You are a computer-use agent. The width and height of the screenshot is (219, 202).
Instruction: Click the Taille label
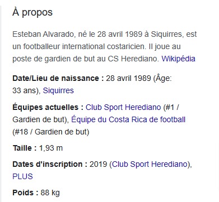click(x=25, y=148)
